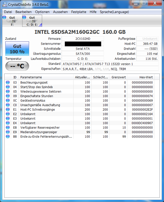Click the ID column header
Image resolution: width=164 pixels, height=202 pixels.
[x=15, y=77]
